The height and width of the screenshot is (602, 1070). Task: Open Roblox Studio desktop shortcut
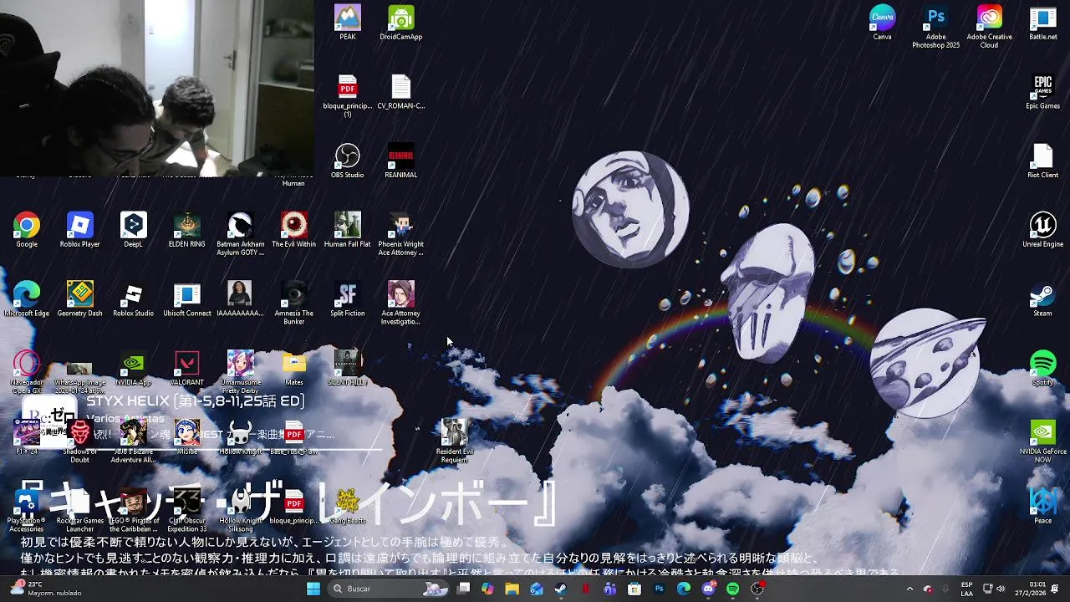tap(134, 299)
